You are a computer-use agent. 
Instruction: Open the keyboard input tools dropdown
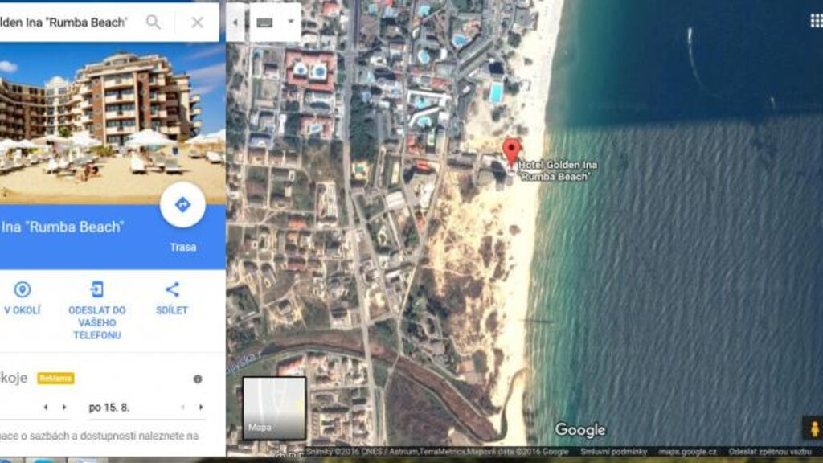coord(275,23)
